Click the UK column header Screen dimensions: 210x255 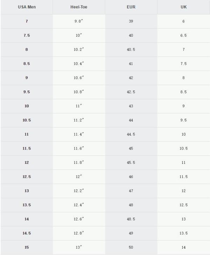(x=183, y=7)
